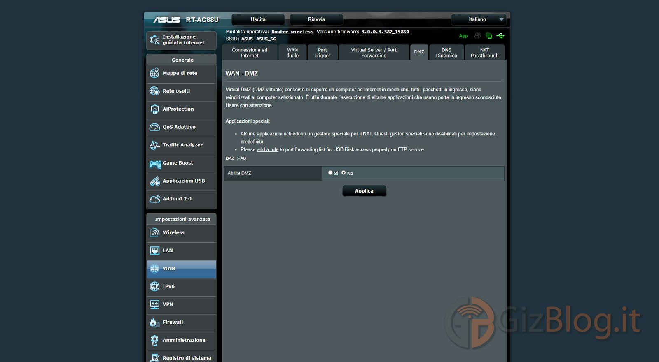Click the WAN - DMZ page heading

tap(242, 73)
